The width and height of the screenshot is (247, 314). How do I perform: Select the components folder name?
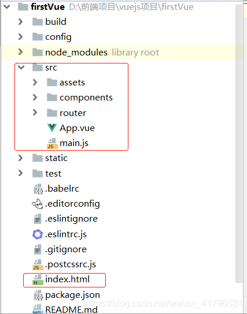pyautogui.click(x=86, y=98)
